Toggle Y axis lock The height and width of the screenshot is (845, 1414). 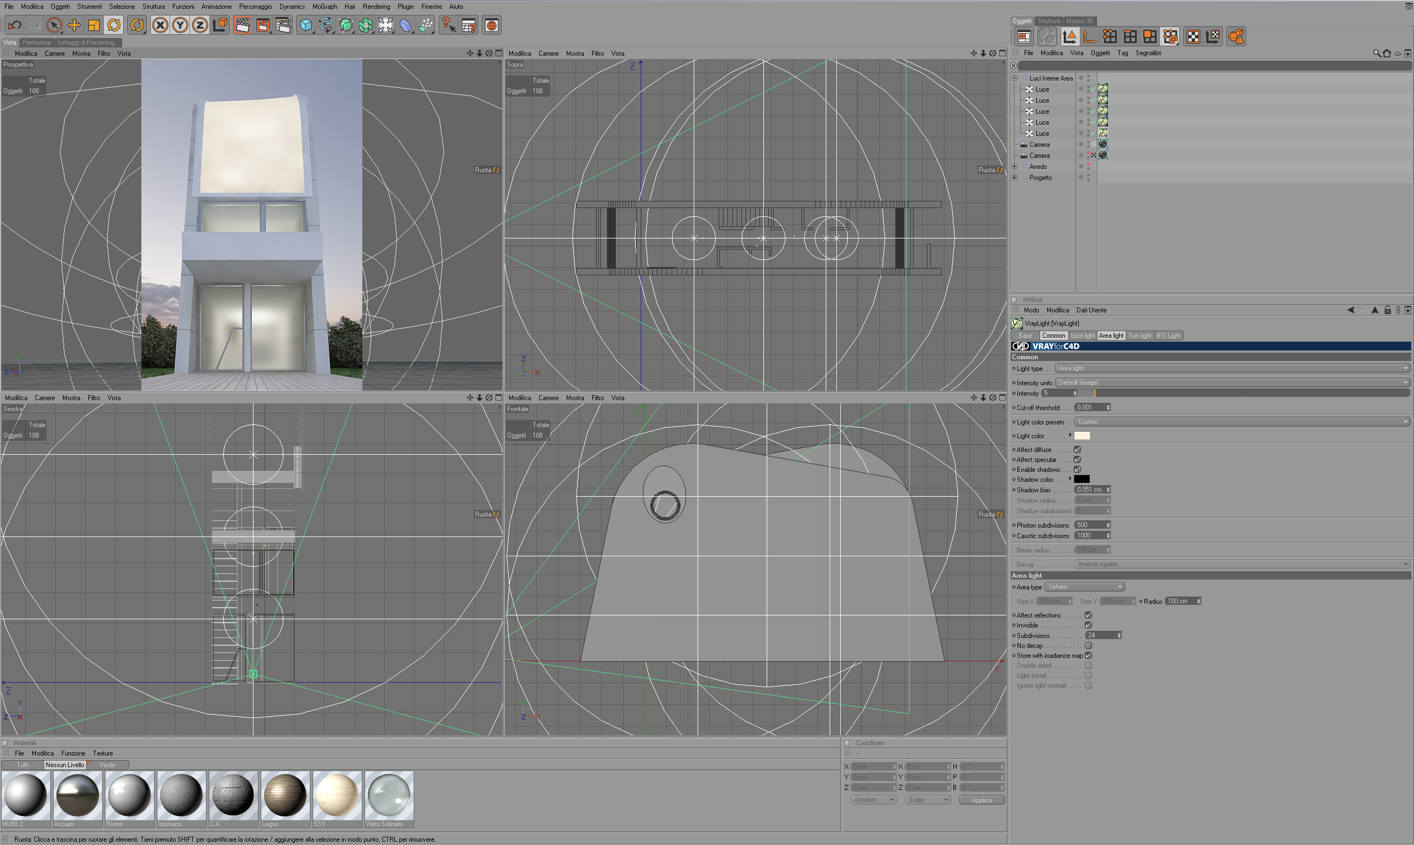pos(180,25)
